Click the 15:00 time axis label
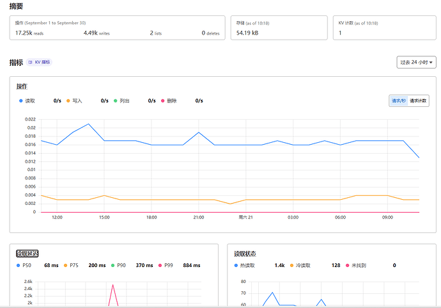Image resolution: width=441 pixels, height=308 pixels. [104, 218]
